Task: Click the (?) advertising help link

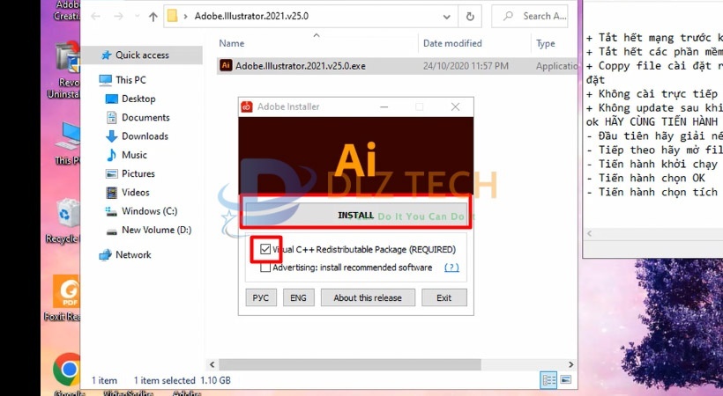Action: pos(451,268)
